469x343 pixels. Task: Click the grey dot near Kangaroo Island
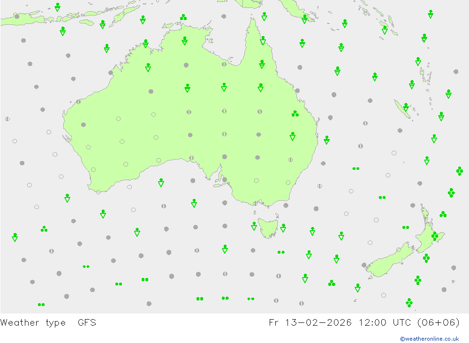pyautogui.click(x=225, y=180)
